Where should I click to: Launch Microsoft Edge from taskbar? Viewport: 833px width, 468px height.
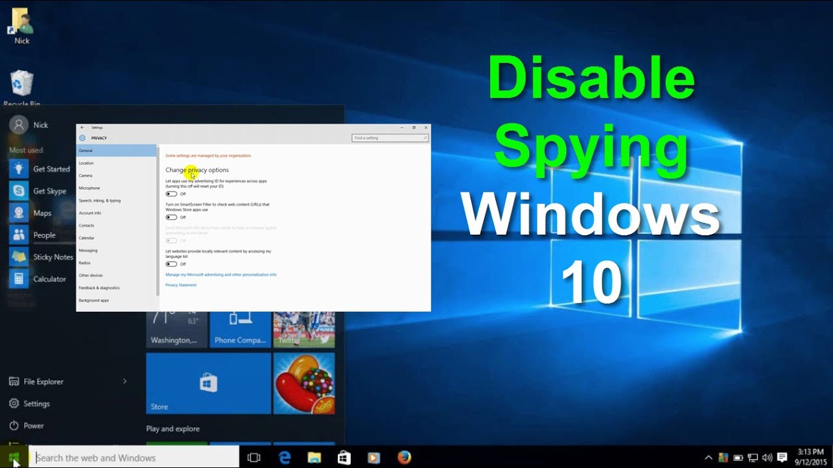coord(284,458)
